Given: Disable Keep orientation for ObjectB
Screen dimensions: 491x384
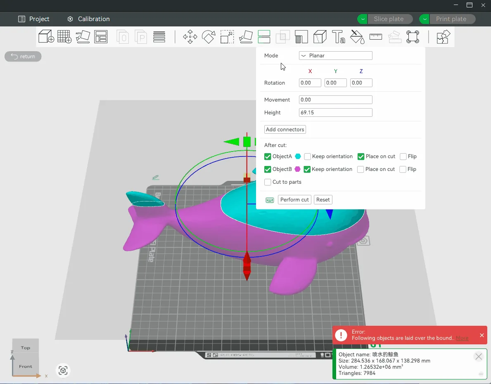Looking at the screenshot, I should pos(307,169).
